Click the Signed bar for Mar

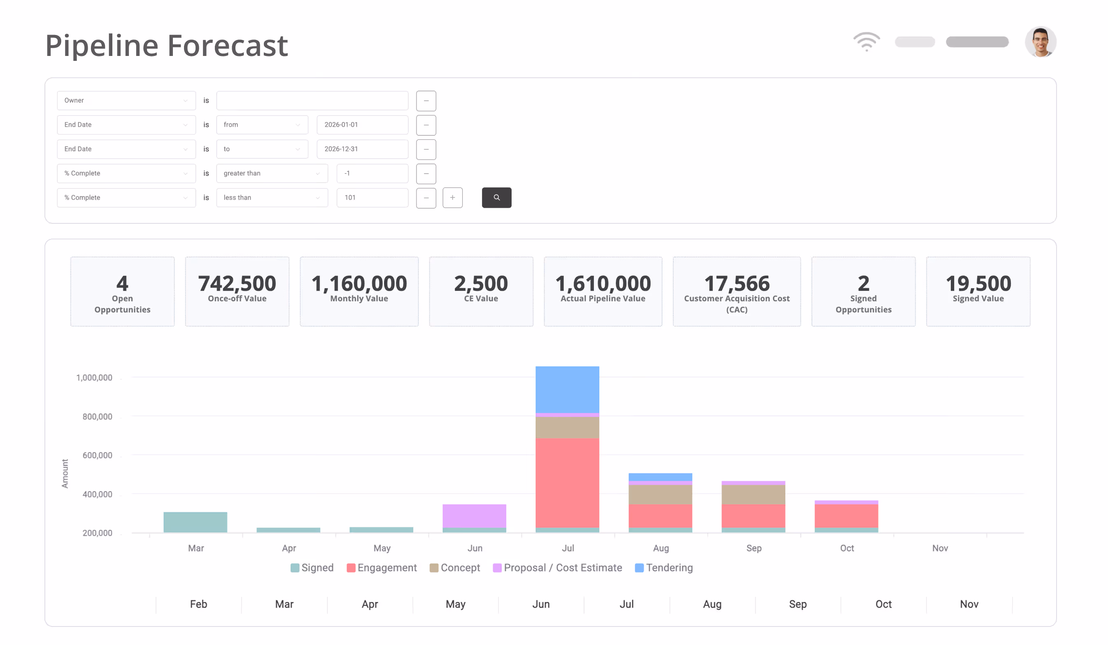click(195, 522)
